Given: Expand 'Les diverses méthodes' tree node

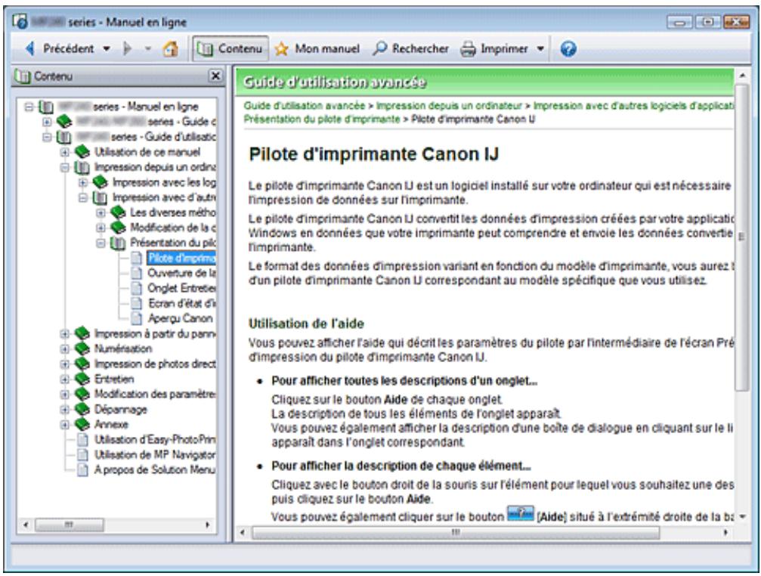Looking at the screenshot, I should [101, 212].
